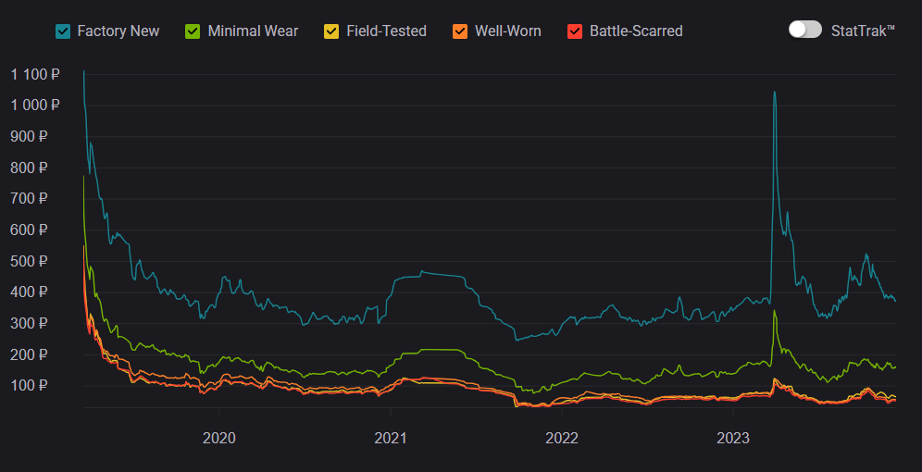The height and width of the screenshot is (472, 922).
Task: Disable the orange Well-Worn checkbox
Action: (x=460, y=31)
